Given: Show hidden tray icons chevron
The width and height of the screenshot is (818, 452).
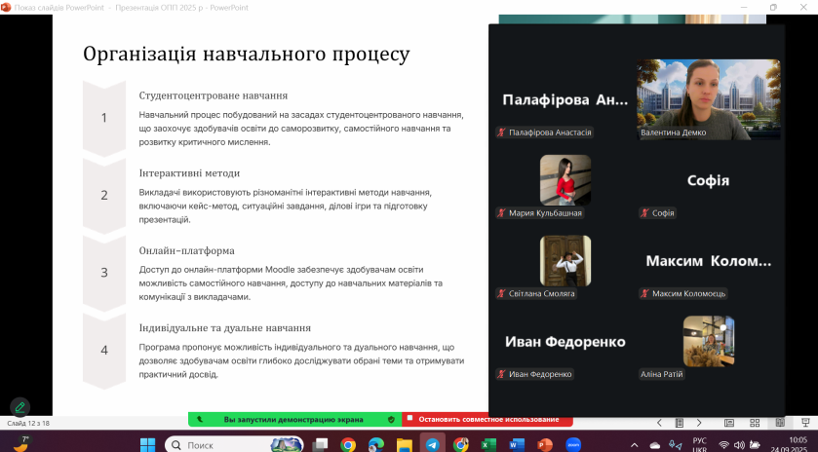Looking at the screenshot, I should (635, 445).
